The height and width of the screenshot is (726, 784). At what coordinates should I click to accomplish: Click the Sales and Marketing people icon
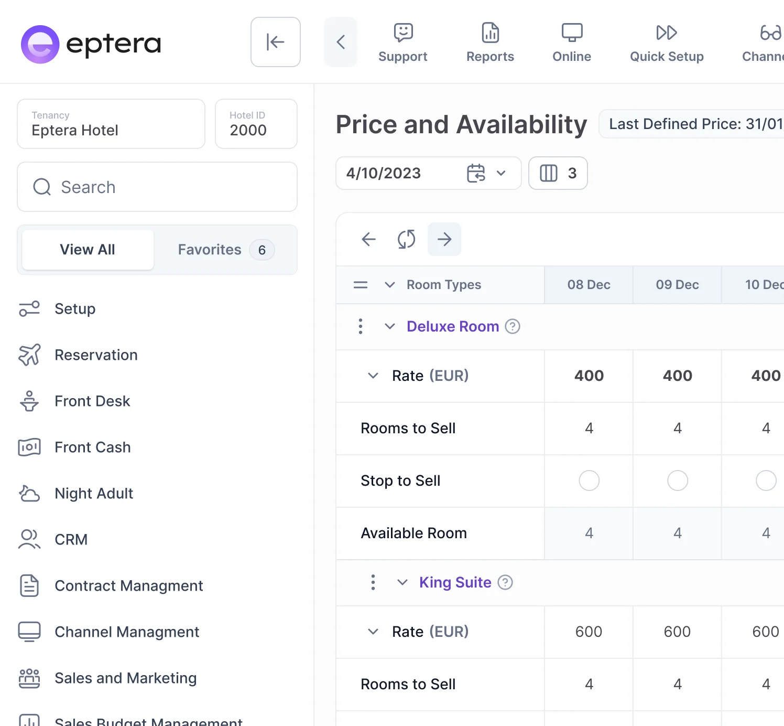coord(29,678)
